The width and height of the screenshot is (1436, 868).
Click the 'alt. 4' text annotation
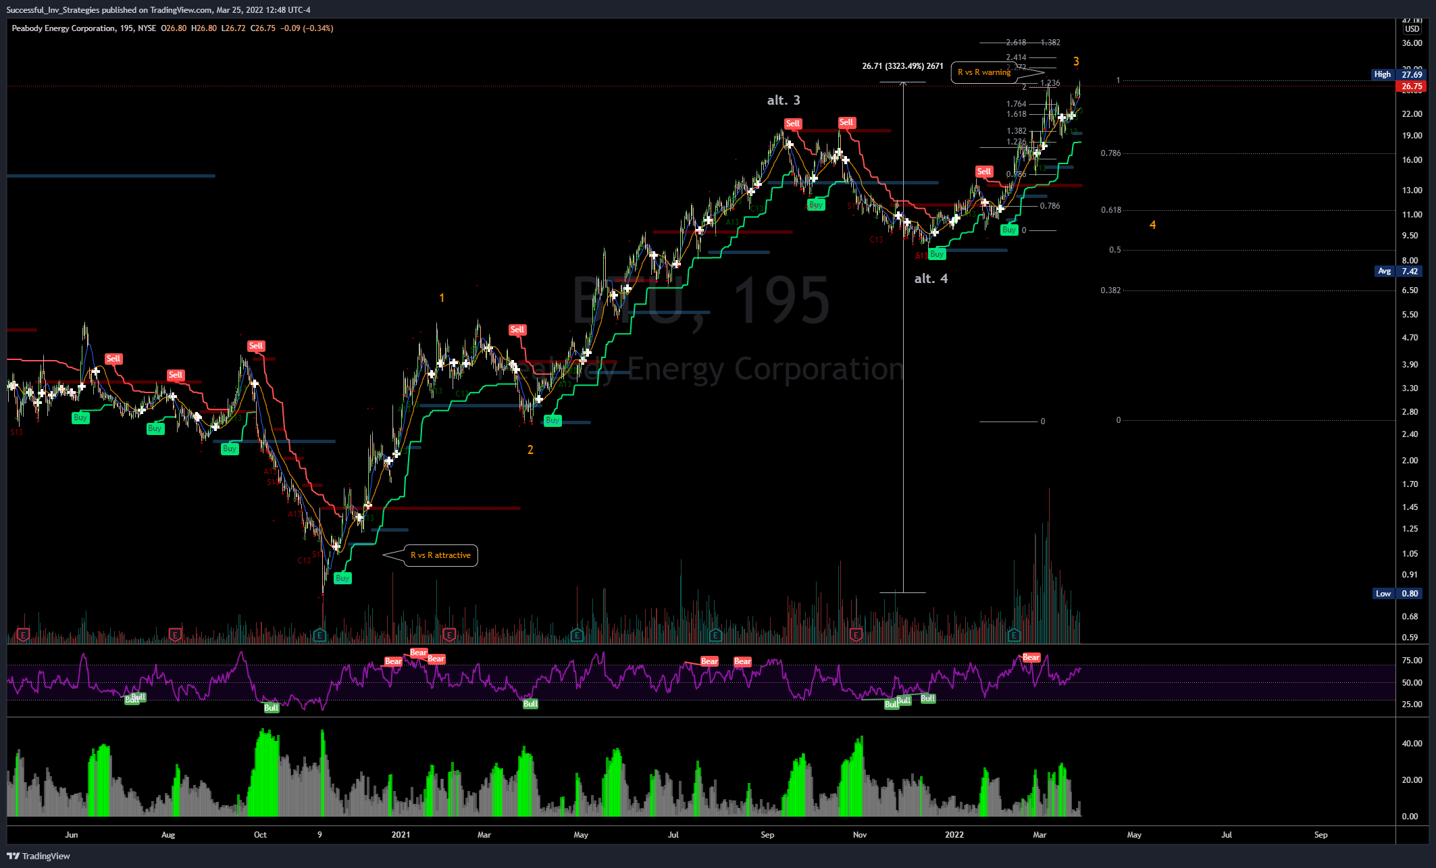(x=931, y=278)
